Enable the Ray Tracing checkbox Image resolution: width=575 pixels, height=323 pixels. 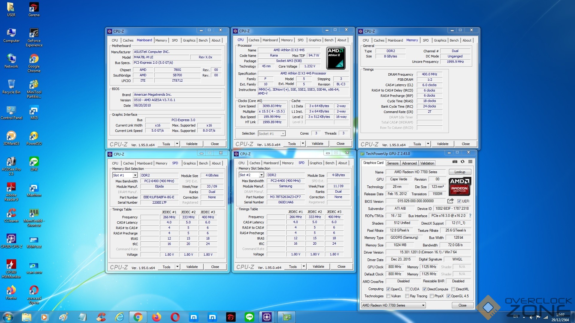407,296
